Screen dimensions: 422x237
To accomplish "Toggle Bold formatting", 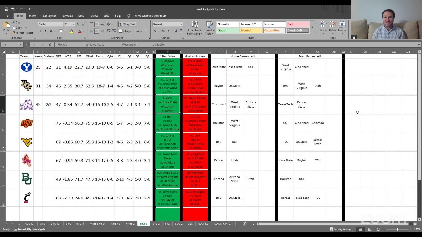I will tap(40, 31).
